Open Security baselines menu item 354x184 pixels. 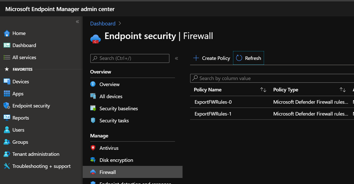pyautogui.click(x=119, y=109)
